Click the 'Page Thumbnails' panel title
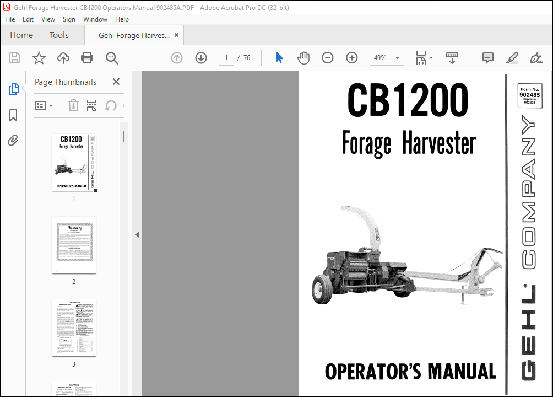553x397 pixels. point(66,82)
